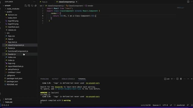Refresh the Explorer file tree
This screenshot has height=108, width=193.
point(32,6)
